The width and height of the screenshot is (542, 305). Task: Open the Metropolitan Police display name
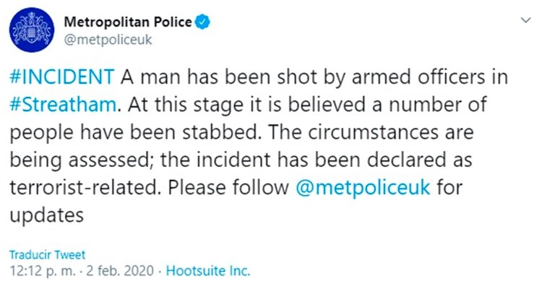click(x=127, y=22)
